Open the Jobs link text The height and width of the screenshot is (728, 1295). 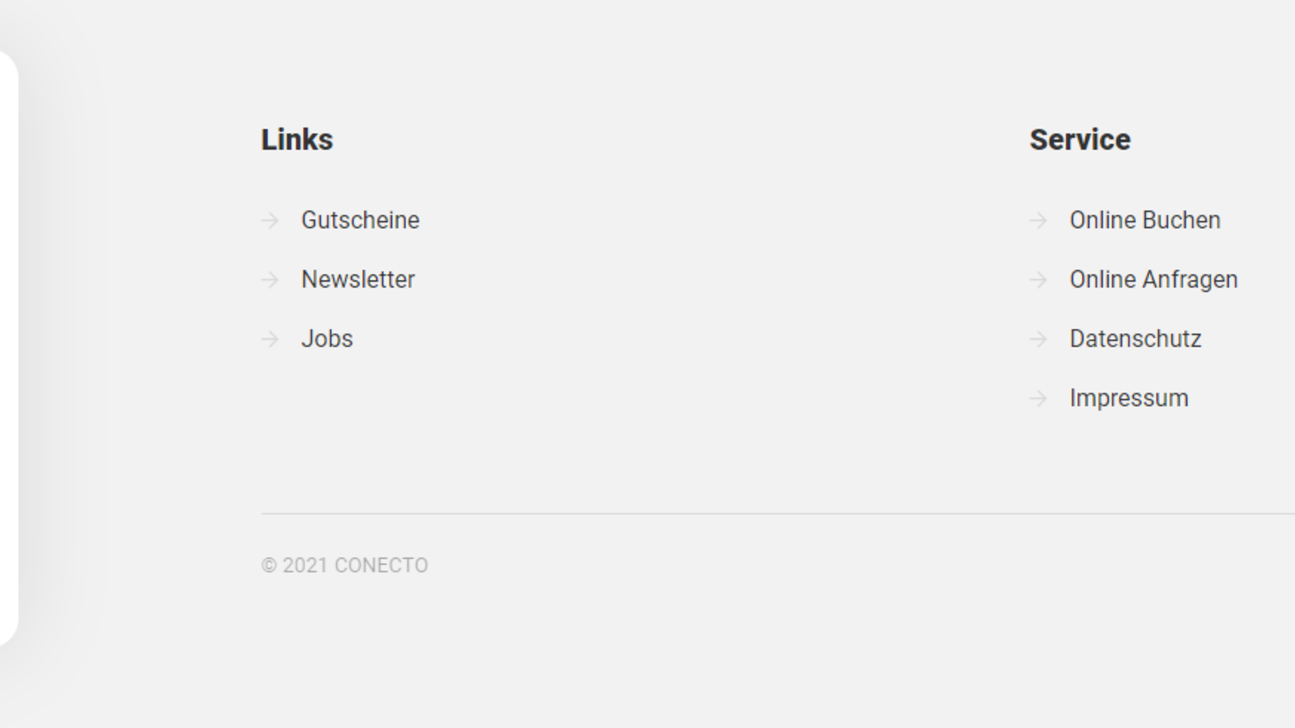coord(326,339)
